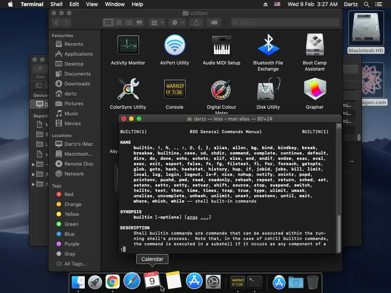This screenshot has width=391, height=293.
Task: Open AirPort Utility icon
Action: pyautogui.click(x=174, y=45)
